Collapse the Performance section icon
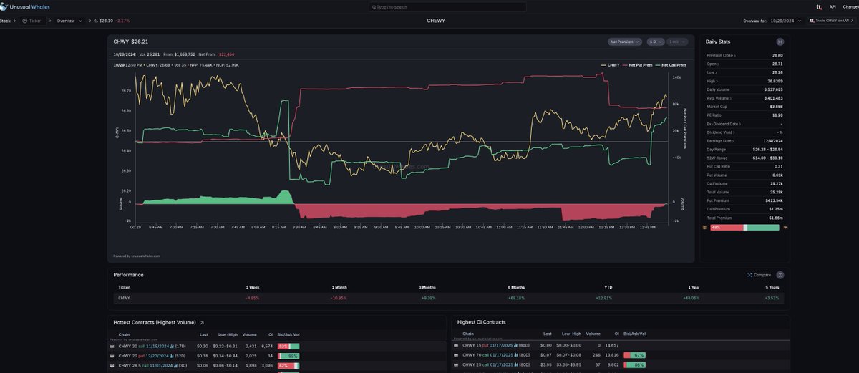 pos(780,275)
